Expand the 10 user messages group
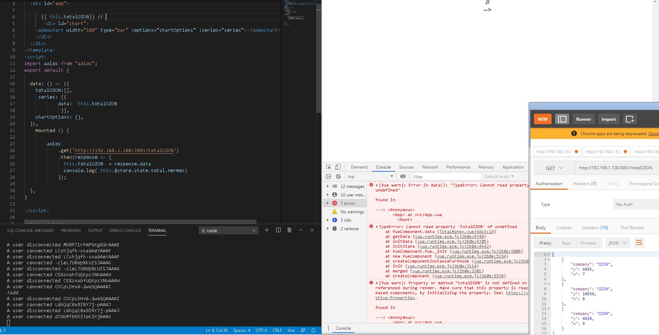This screenshot has width=659, height=335. [328, 195]
